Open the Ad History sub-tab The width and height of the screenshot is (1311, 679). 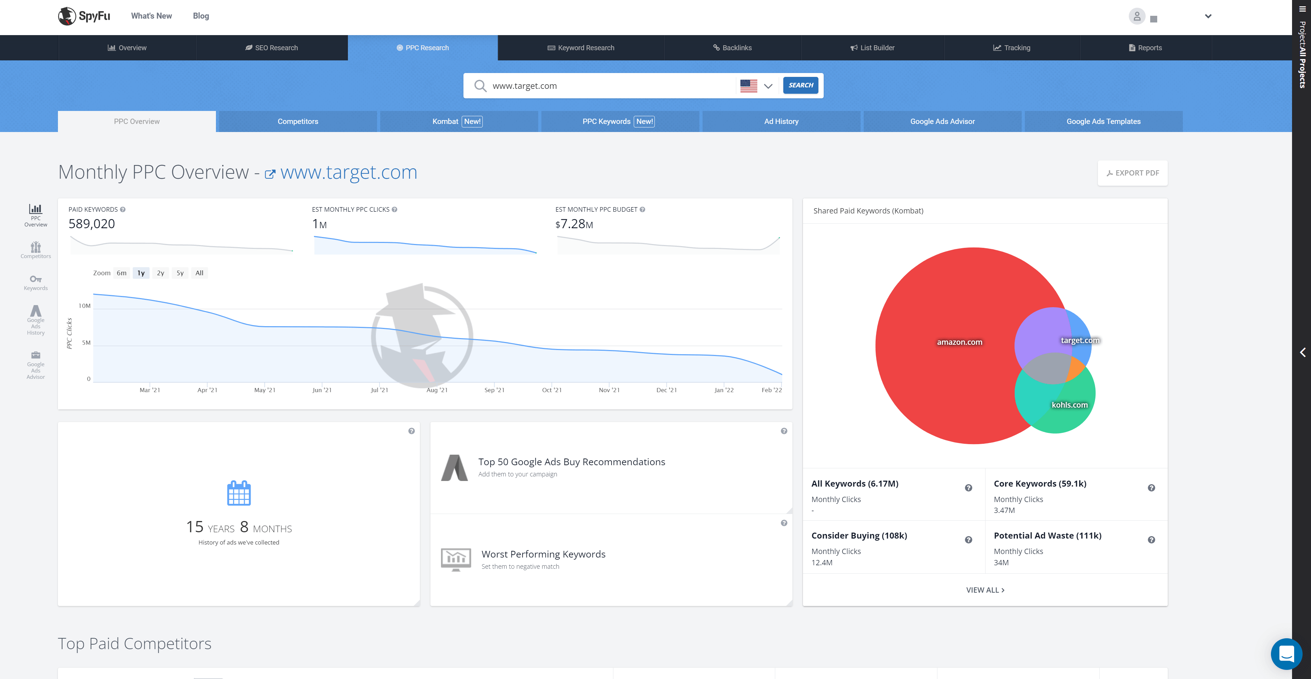[781, 121]
